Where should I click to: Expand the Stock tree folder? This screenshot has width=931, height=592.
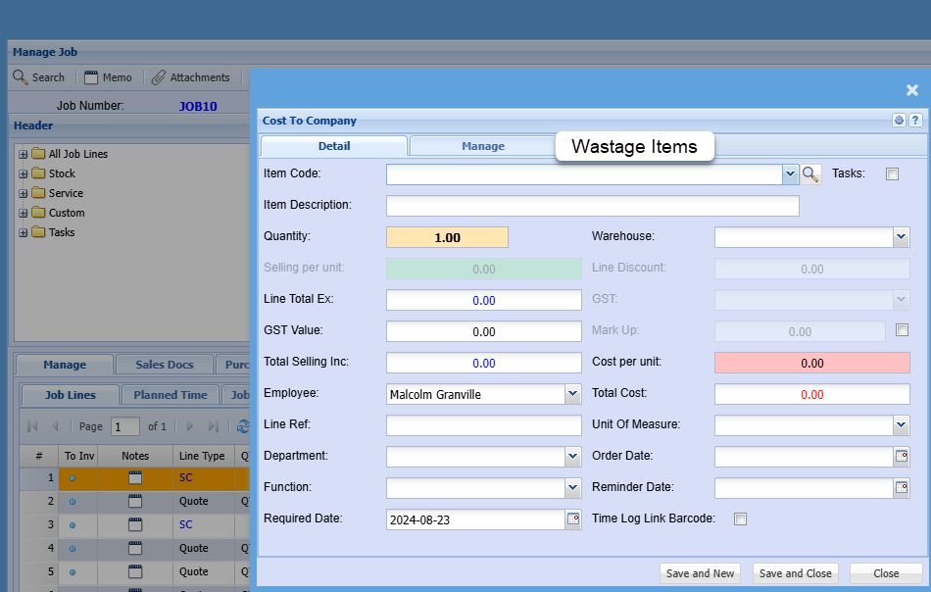coord(24,173)
